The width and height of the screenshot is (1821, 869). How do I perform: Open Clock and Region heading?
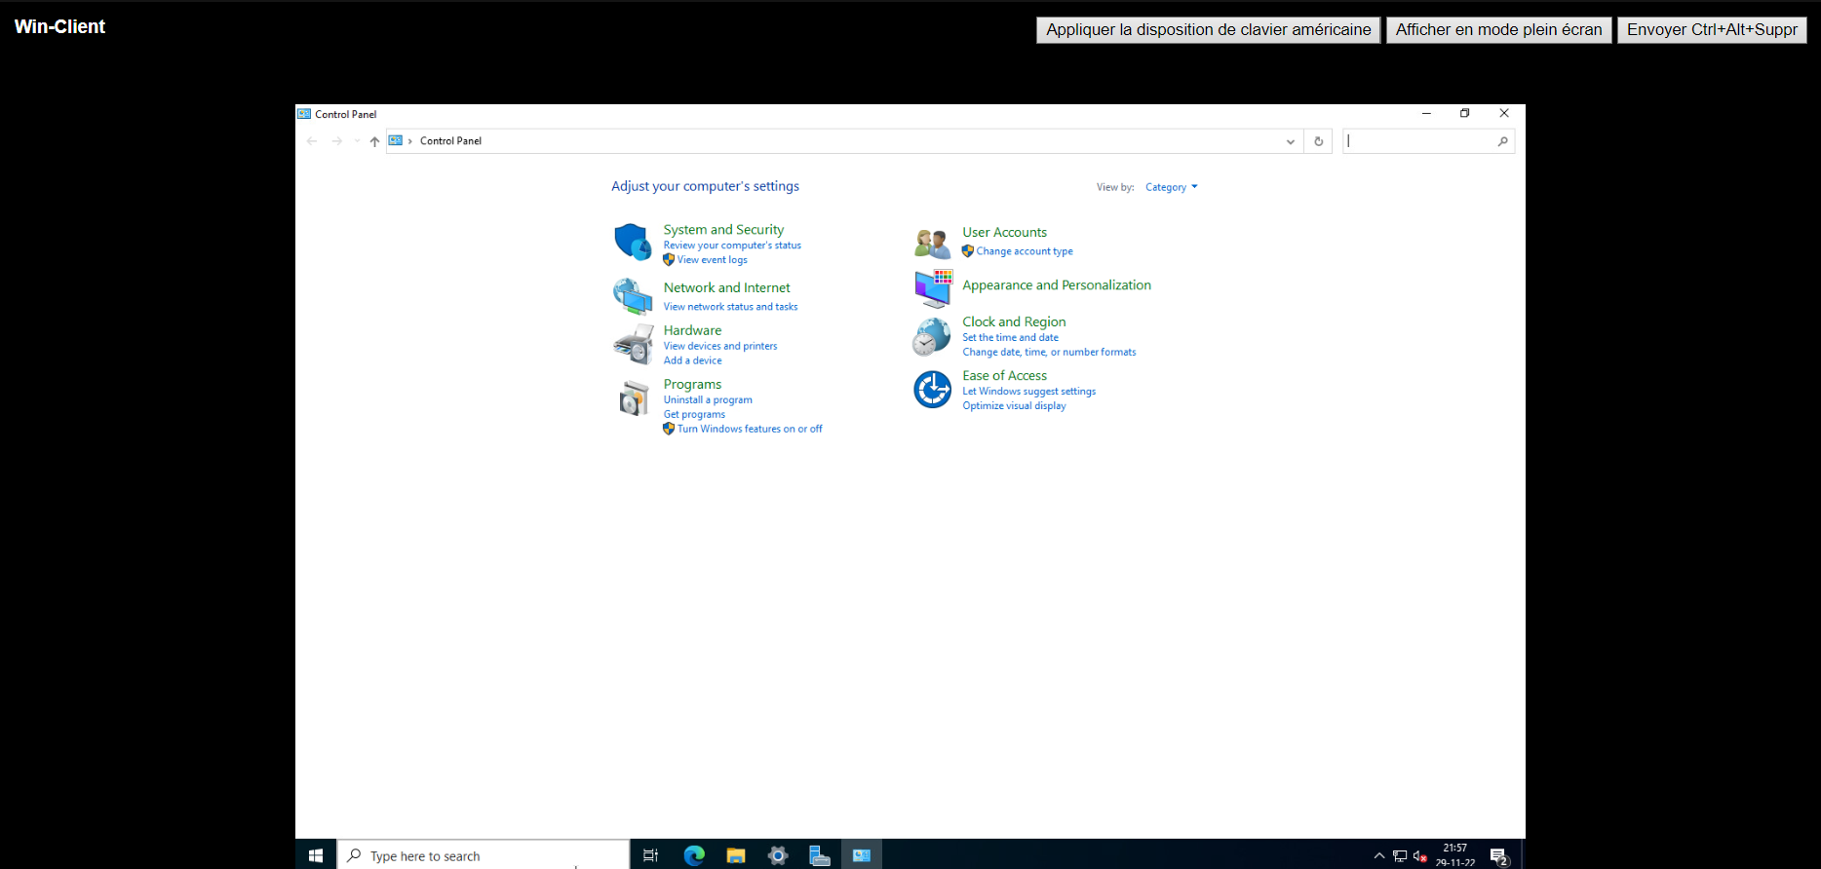tap(1014, 321)
